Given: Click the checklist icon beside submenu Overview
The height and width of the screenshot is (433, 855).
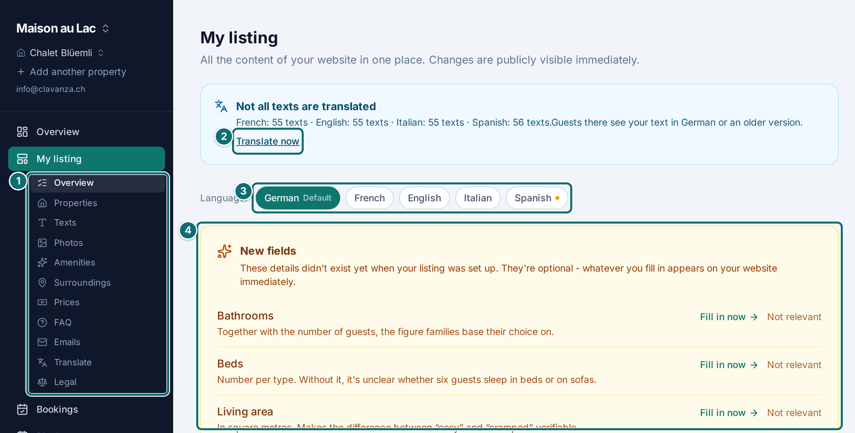Looking at the screenshot, I should [x=42, y=183].
